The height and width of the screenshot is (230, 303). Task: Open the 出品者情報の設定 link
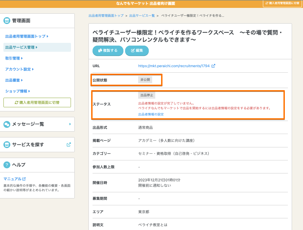pos(151,114)
